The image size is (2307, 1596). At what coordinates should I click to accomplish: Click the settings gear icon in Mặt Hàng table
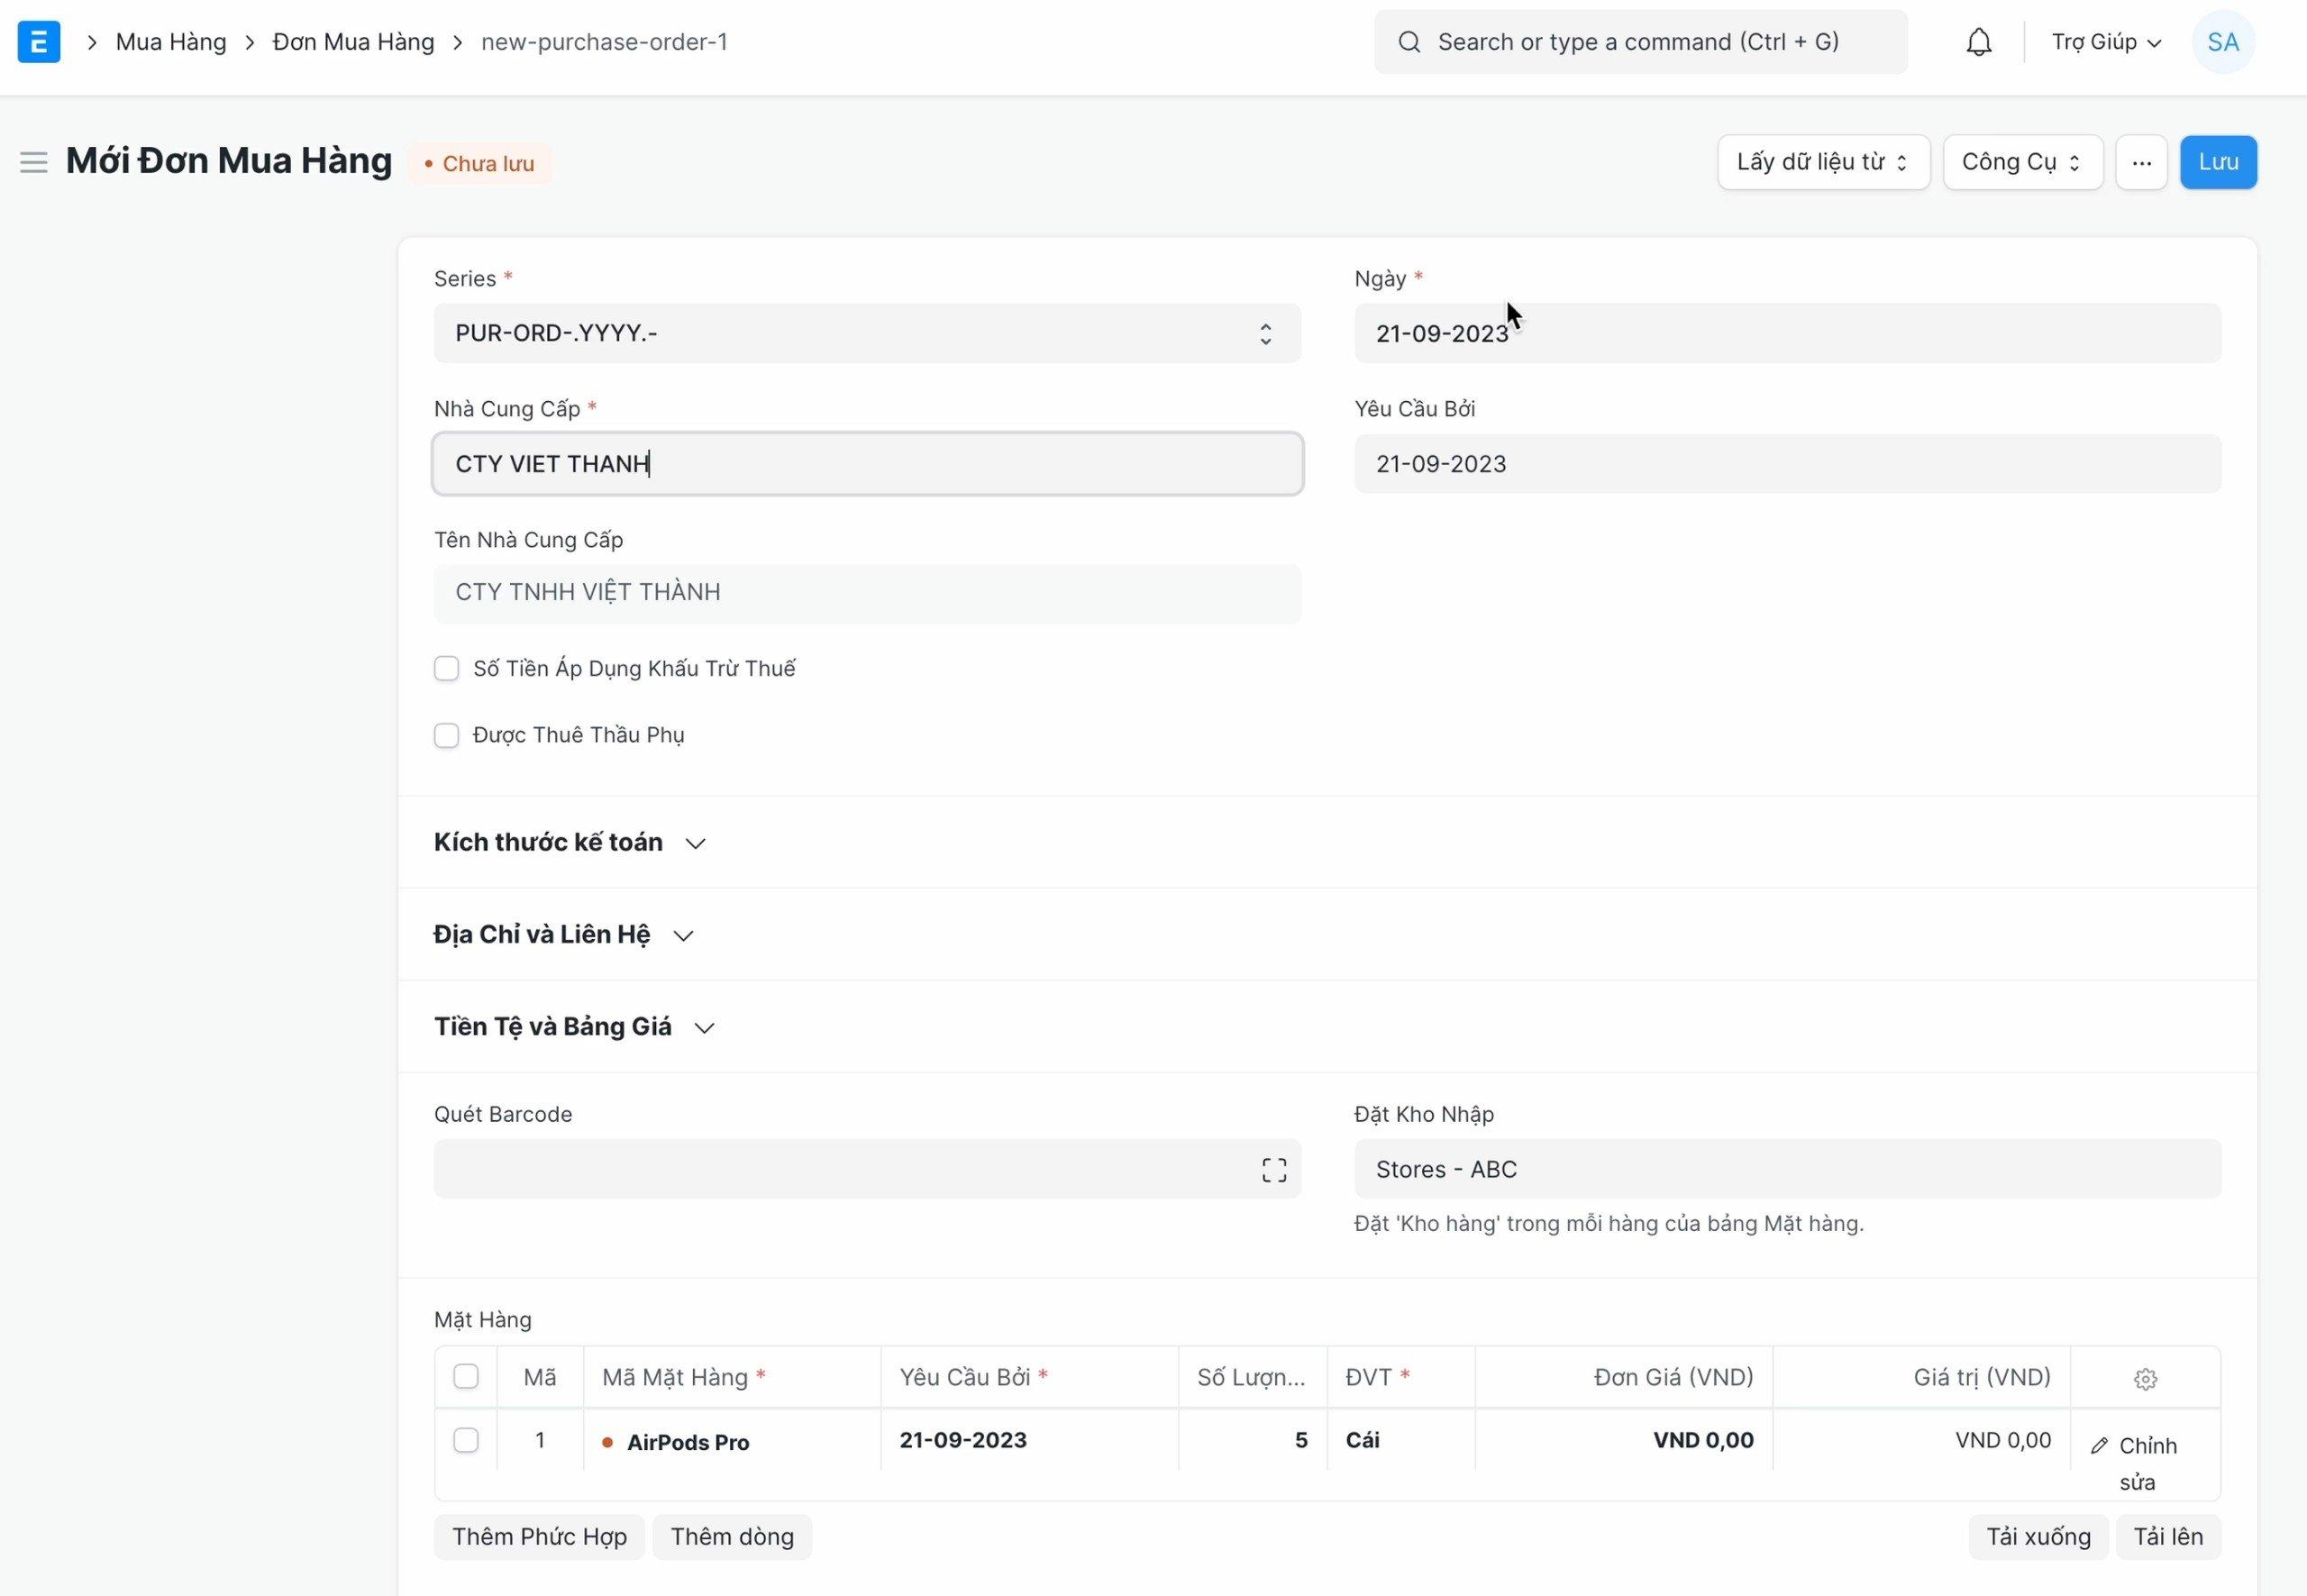pos(2146,1379)
